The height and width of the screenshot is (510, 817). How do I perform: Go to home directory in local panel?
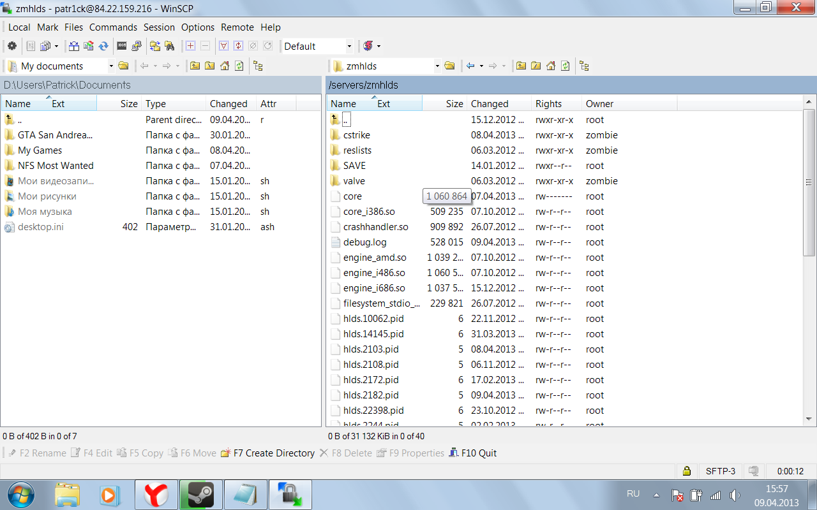[x=225, y=66]
